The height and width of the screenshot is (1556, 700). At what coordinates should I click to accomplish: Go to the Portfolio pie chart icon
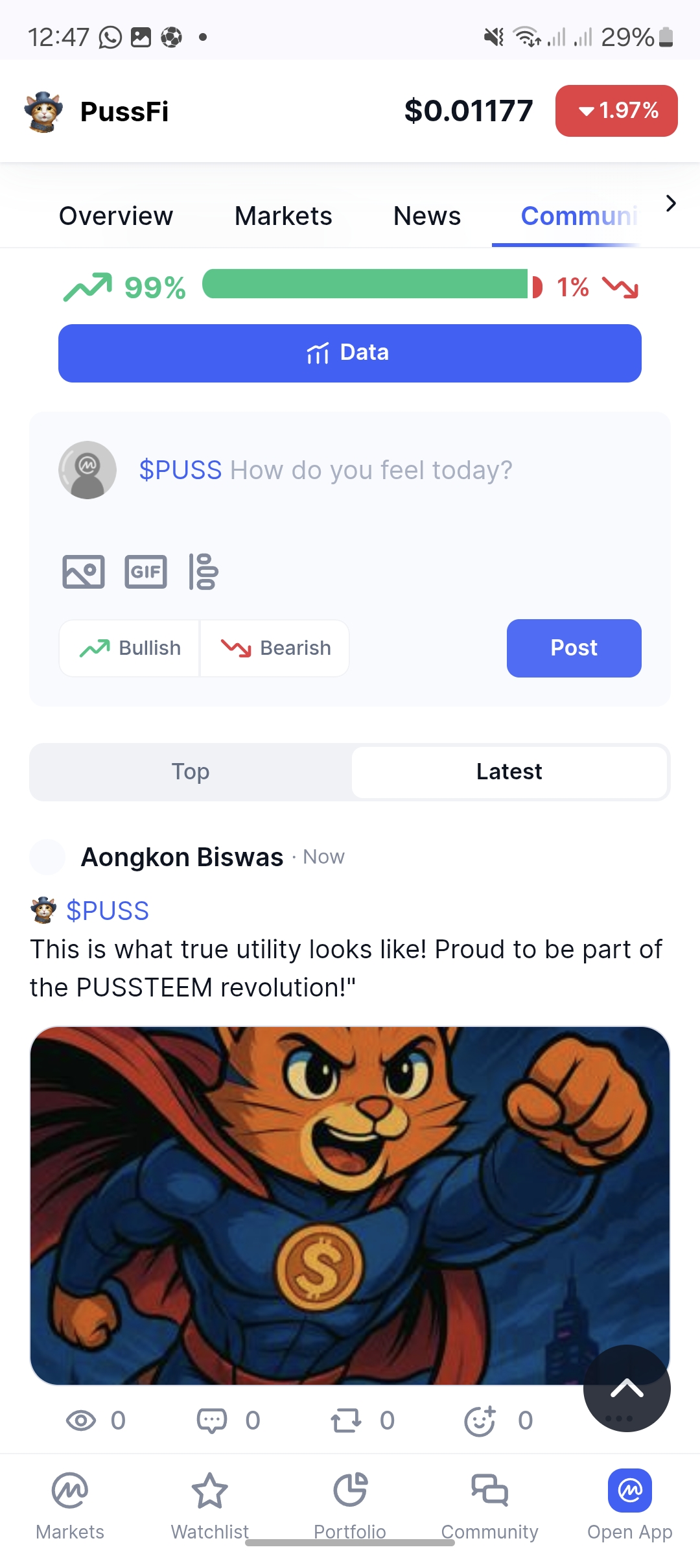click(350, 1491)
